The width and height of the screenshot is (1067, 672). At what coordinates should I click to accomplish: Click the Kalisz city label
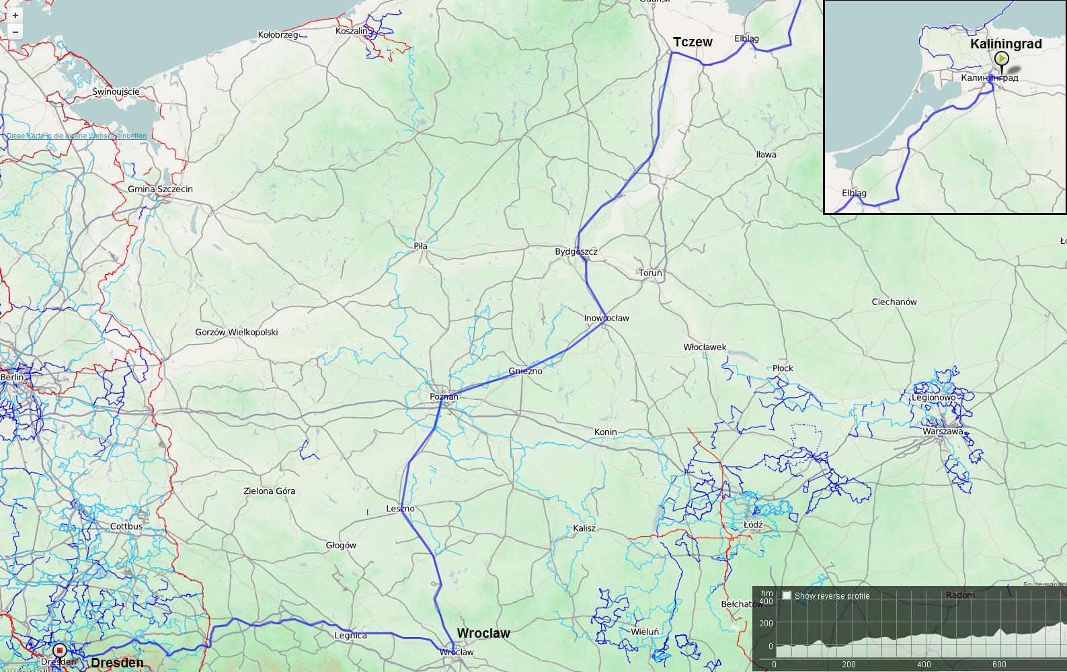pos(584,528)
